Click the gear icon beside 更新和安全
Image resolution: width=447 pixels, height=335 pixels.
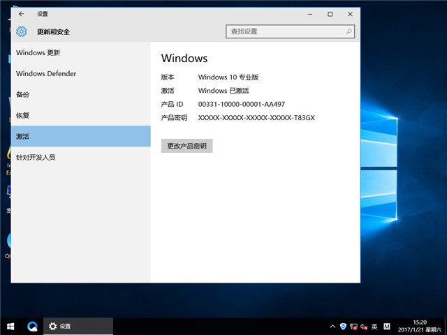pos(22,31)
